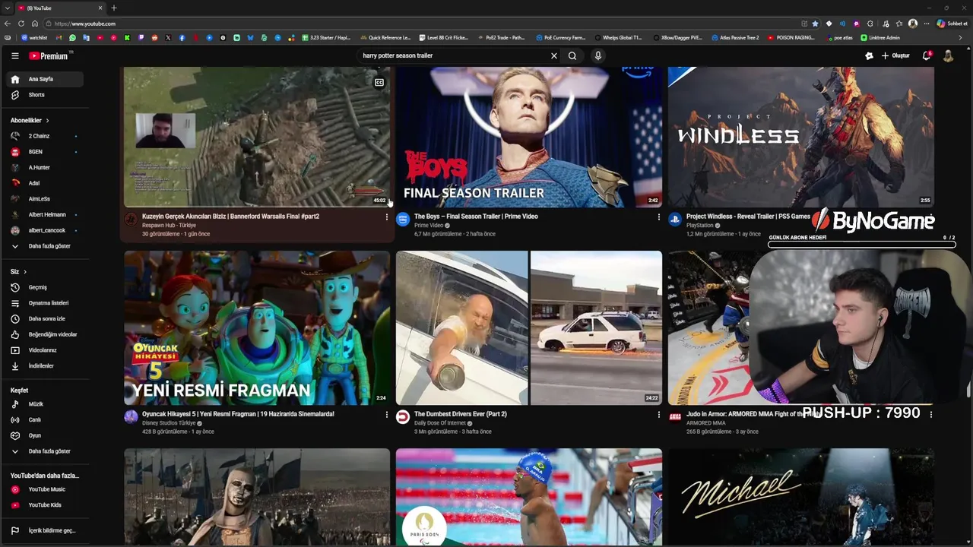Open more options for Judo in Armor video
The width and height of the screenshot is (973, 547).
[930, 415]
